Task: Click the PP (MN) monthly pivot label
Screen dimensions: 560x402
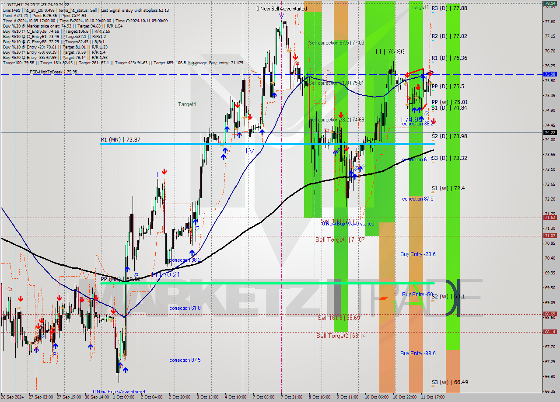Action: [120, 279]
